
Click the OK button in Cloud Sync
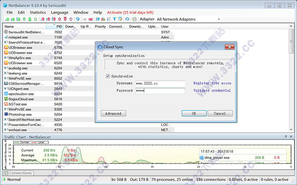pos(194,113)
